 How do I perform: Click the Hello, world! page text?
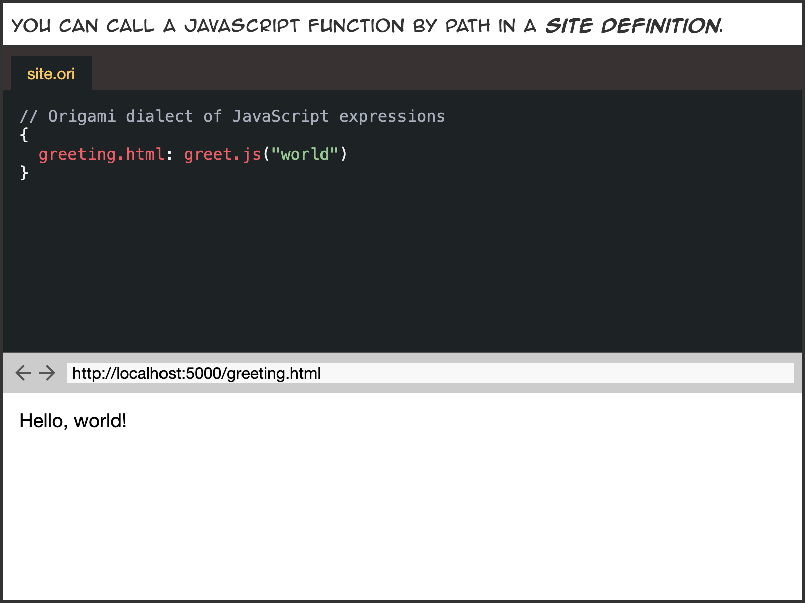73,421
